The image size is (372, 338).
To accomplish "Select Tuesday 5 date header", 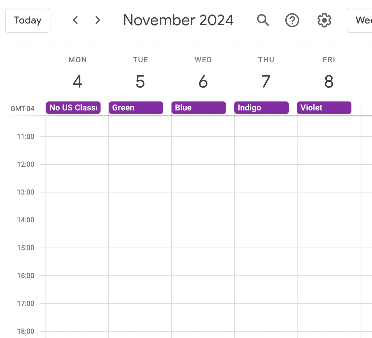I will [x=140, y=81].
